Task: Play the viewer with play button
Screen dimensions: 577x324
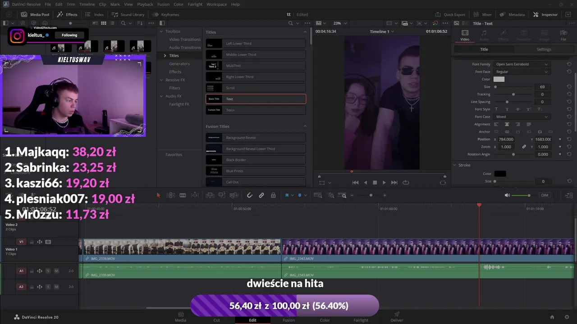Action: coord(384,183)
